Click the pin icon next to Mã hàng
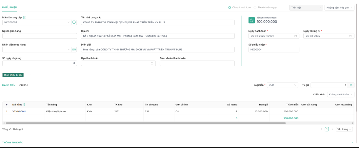The height and width of the screenshot is (148, 359). [24, 104]
